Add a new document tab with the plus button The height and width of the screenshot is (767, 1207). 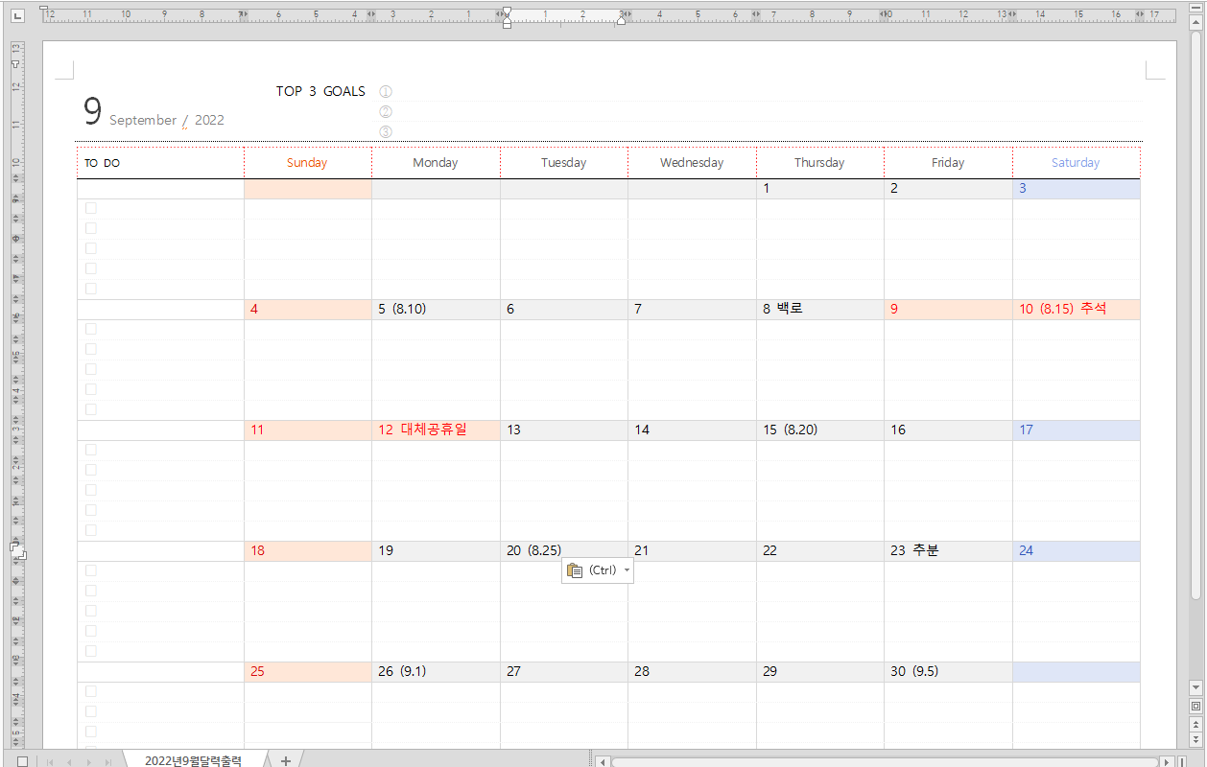(x=285, y=760)
